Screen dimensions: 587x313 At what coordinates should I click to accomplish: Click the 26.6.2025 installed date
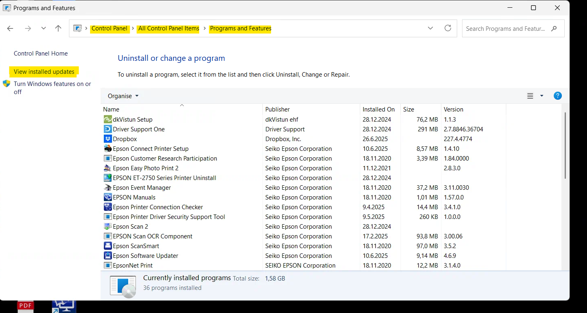(x=375, y=139)
